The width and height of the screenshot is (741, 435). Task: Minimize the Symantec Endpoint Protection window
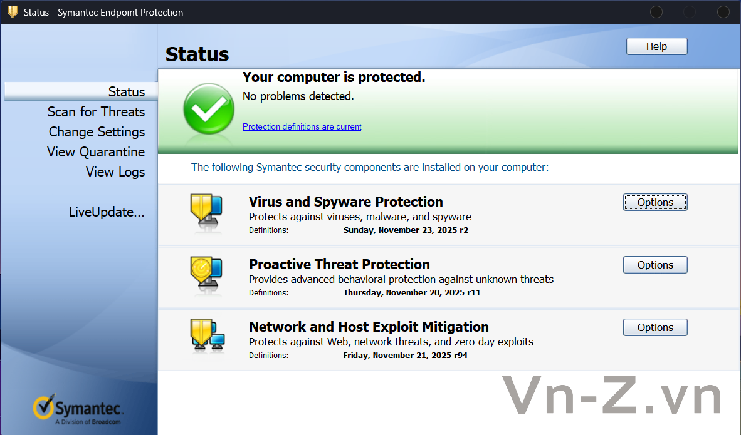click(x=656, y=12)
